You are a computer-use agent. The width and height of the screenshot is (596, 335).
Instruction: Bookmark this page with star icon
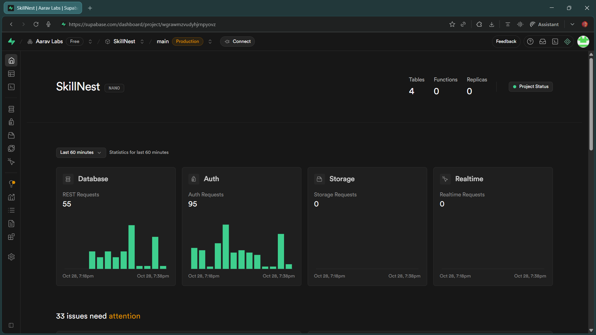tap(452, 24)
